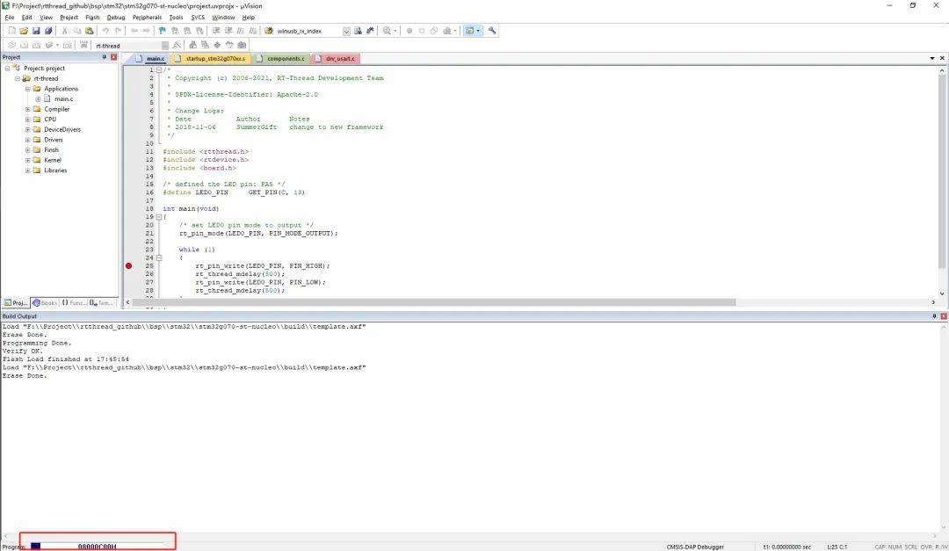
Task: Toggle the breakpoint on line 25
Action: click(x=128, y=265)
